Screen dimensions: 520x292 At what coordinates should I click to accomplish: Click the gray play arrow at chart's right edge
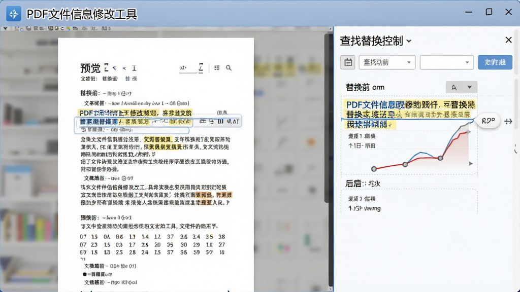pyautogui.click(x=471, y=164)
